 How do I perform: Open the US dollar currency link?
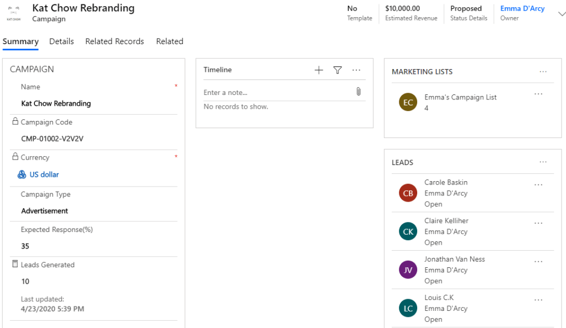coord(44,174)
